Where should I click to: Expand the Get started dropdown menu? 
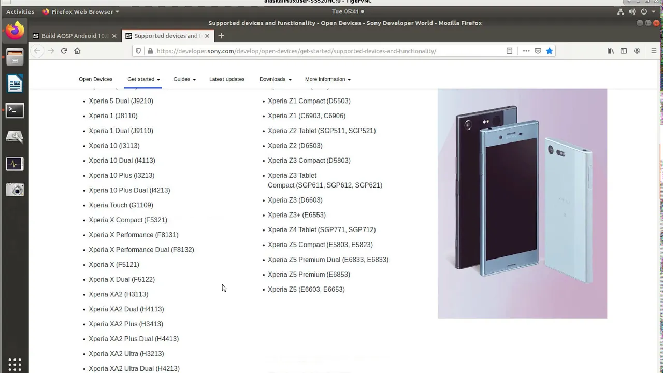click(x=143, y=79)
